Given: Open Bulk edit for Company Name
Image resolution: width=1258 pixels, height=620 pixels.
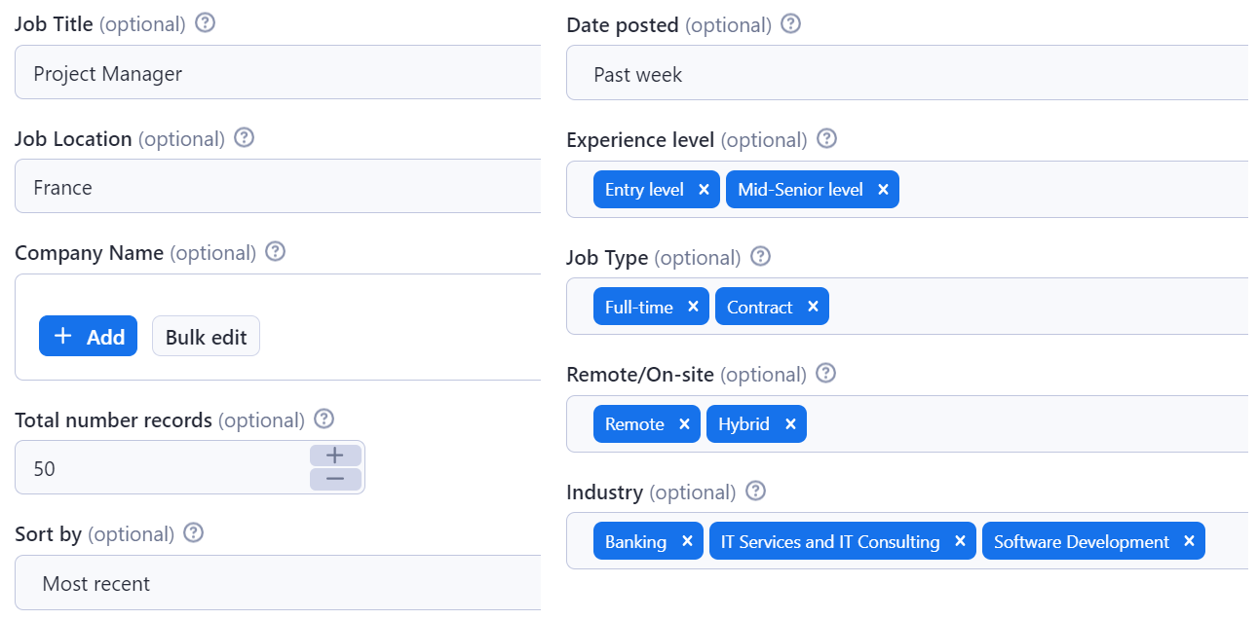Looking at the screenshot, I should (206, 336).
